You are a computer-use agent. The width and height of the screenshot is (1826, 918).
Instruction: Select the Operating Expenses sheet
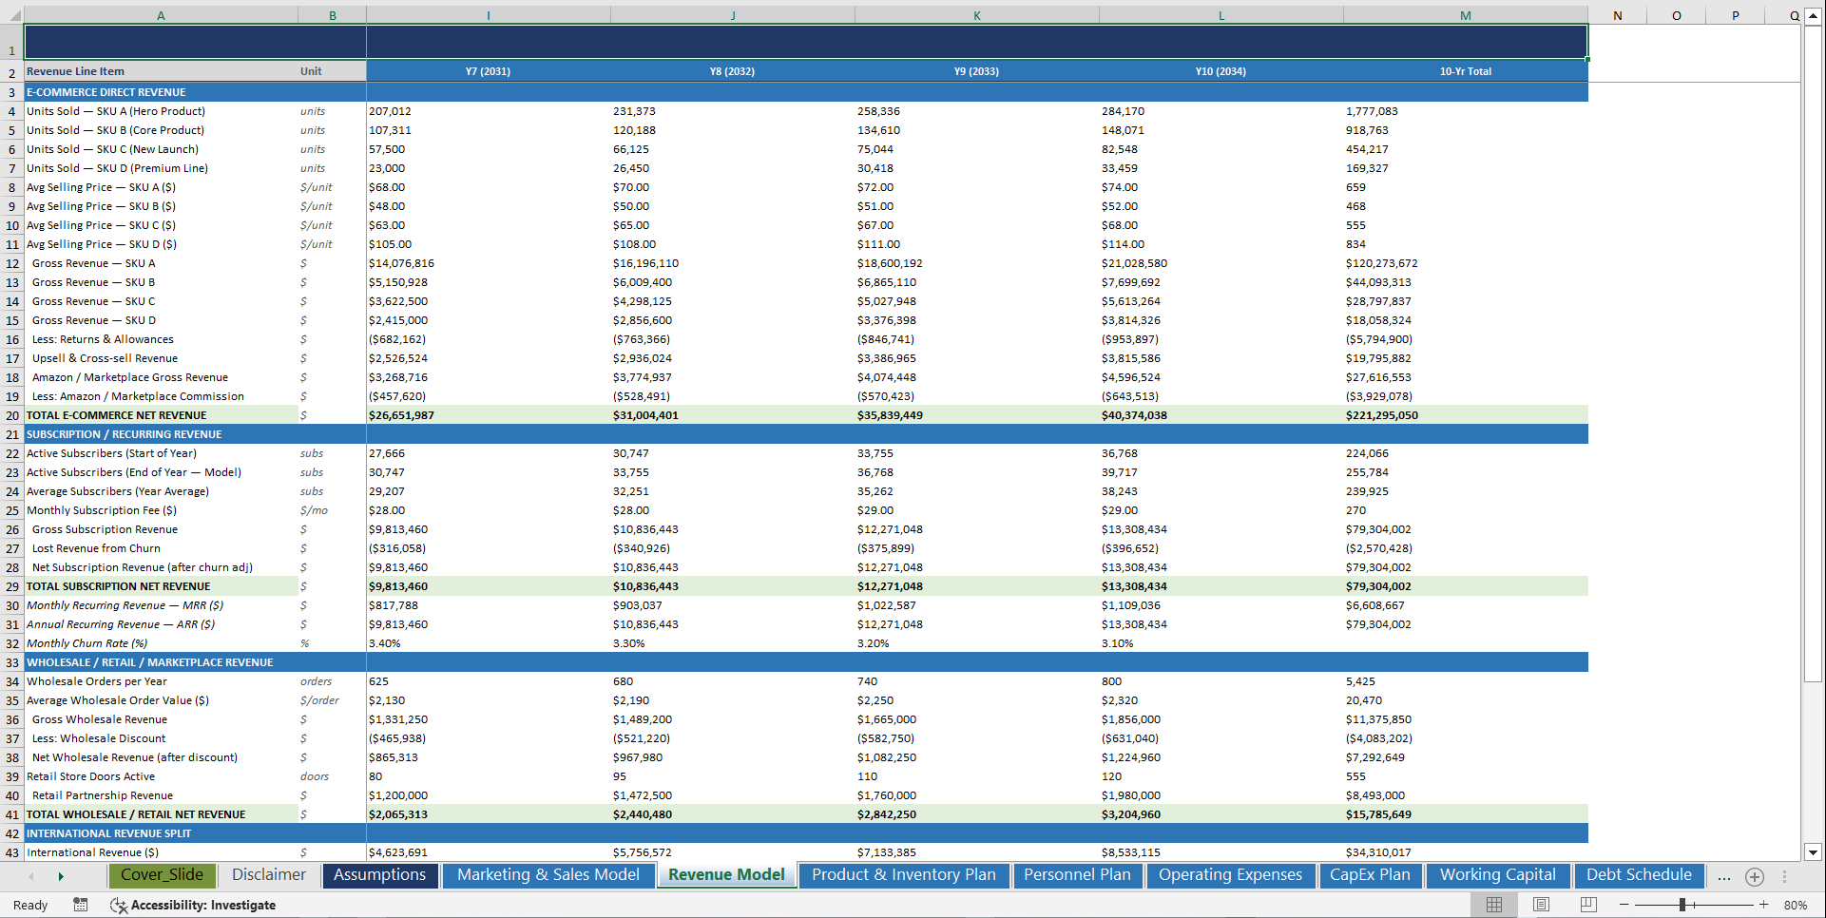tap(1231, 875)
